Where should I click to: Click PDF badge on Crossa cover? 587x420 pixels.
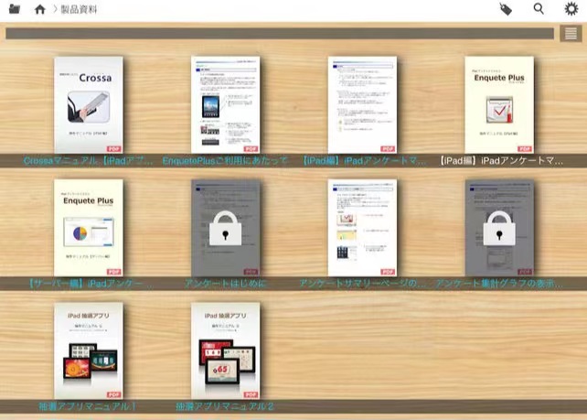[113, 149]
